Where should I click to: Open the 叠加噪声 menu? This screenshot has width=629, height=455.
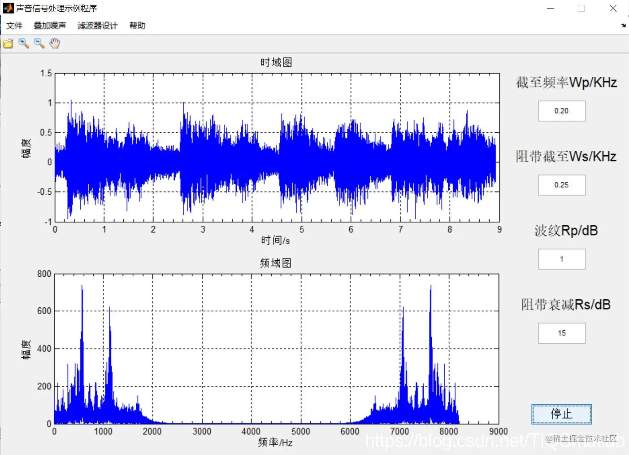50,26
